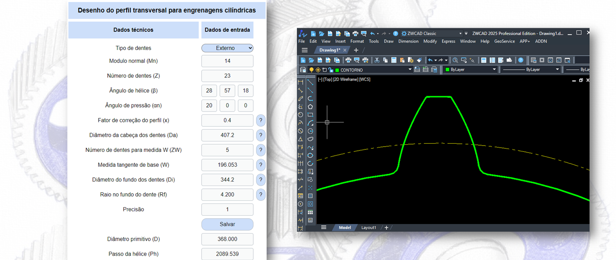Click the [-] viewport control label

click(x=320, y=79)
